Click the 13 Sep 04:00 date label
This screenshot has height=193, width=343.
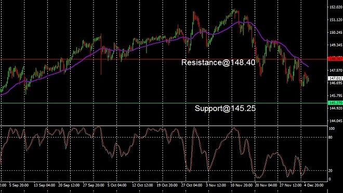click(44, 185)
